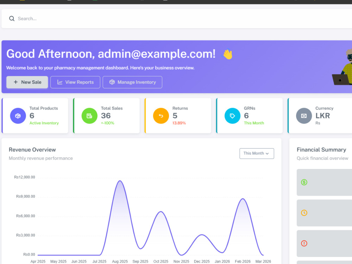Start a New Sale
Viewport: 352px width, 264px height.
[27, 82]
